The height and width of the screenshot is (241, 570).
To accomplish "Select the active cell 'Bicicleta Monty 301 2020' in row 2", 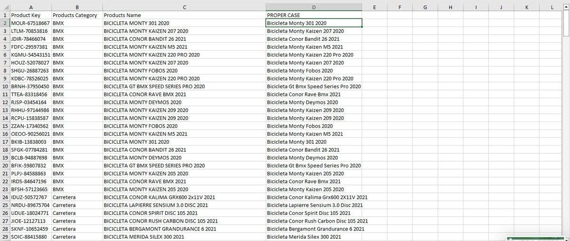I will tap(314, 23).
